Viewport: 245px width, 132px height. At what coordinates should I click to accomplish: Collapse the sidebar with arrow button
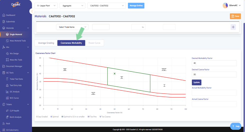pyautogui.click(x=32, y=11)
